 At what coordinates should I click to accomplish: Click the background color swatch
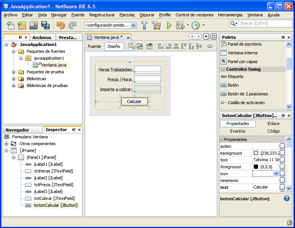pos(256,153)
